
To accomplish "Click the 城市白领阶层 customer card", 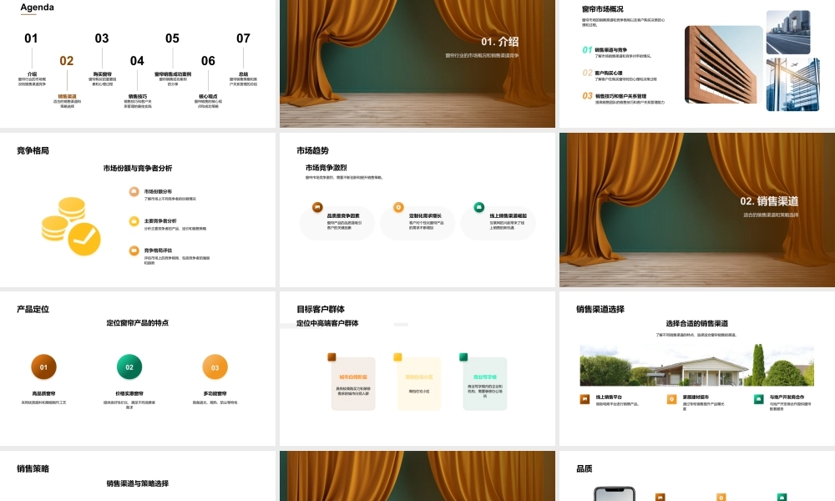I will pyautogui.click(x=353, y=384).
